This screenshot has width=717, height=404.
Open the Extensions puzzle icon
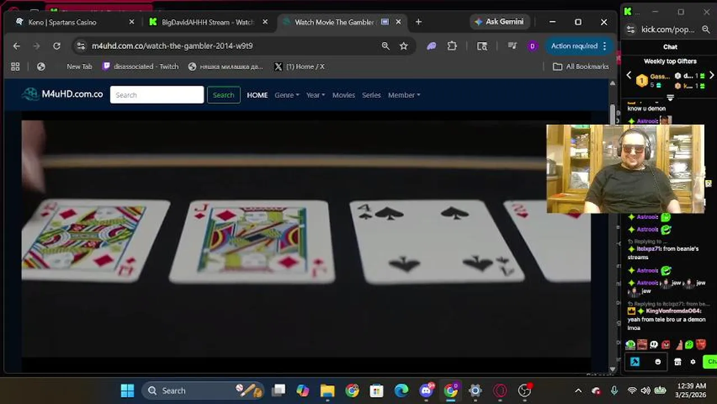coord(452,46)
